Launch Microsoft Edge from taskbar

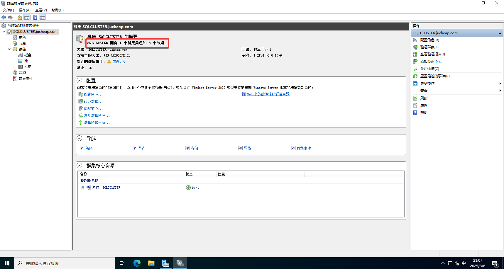pyautogui.click(x=137, y=263)
